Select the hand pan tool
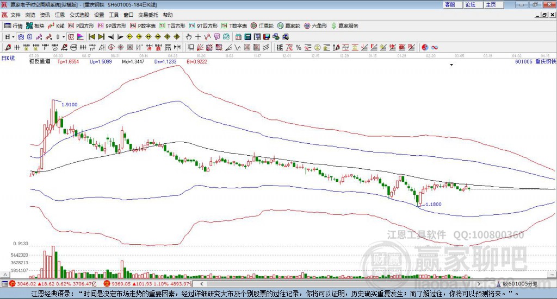The height and width of the screenshot is (299, 557). coord(189,37)
